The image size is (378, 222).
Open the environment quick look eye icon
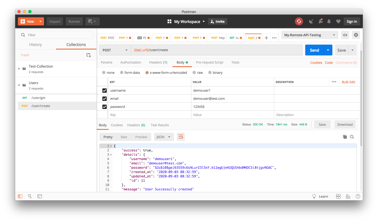(x=345, y=35)
